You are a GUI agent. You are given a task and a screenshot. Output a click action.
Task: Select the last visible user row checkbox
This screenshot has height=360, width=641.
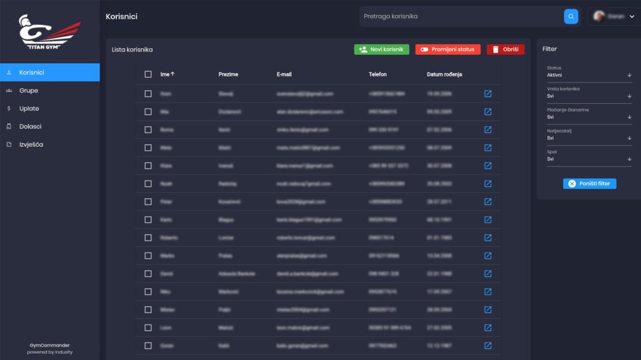(148, 346)
